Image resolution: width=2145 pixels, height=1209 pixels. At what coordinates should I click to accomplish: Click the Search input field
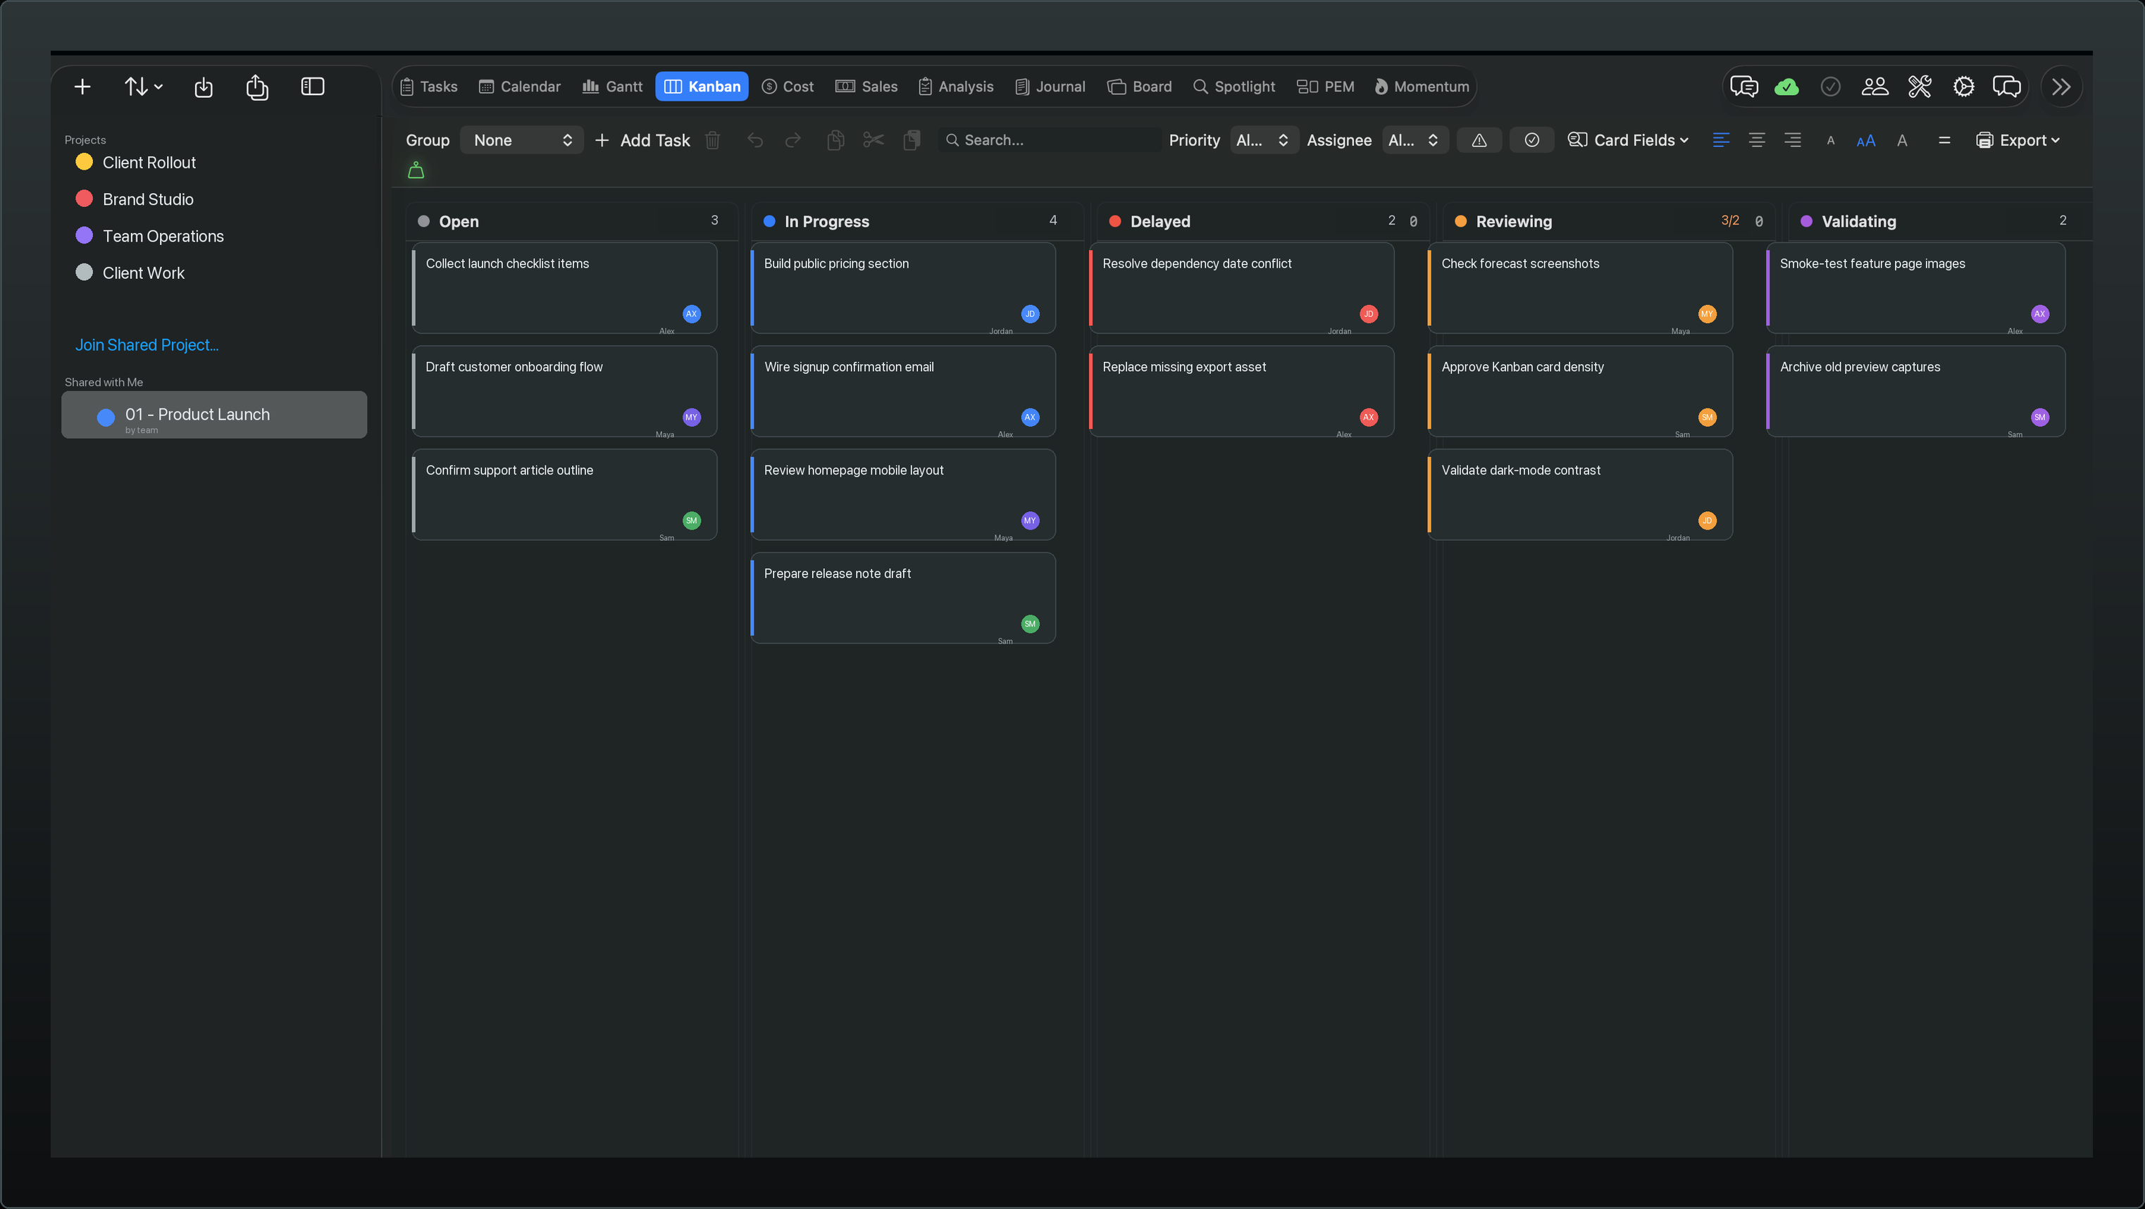1049,141
